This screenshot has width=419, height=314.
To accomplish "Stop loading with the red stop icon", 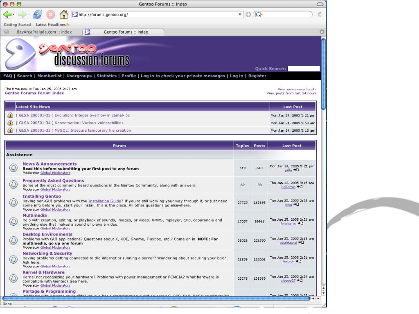I will (51, 14).
